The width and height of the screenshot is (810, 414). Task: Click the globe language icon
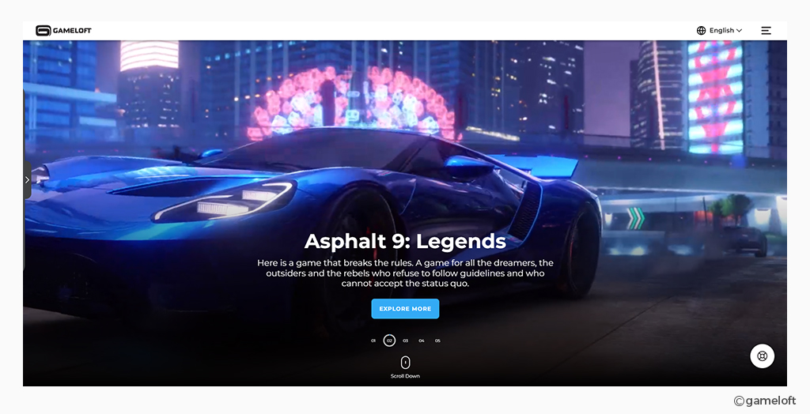pos(701,31)
